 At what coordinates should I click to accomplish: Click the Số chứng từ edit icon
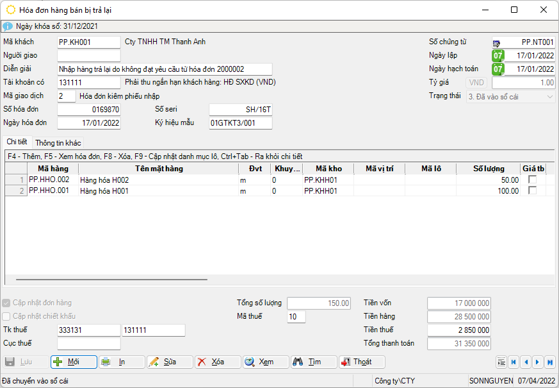pyautogui.click(x=497, y=43)
